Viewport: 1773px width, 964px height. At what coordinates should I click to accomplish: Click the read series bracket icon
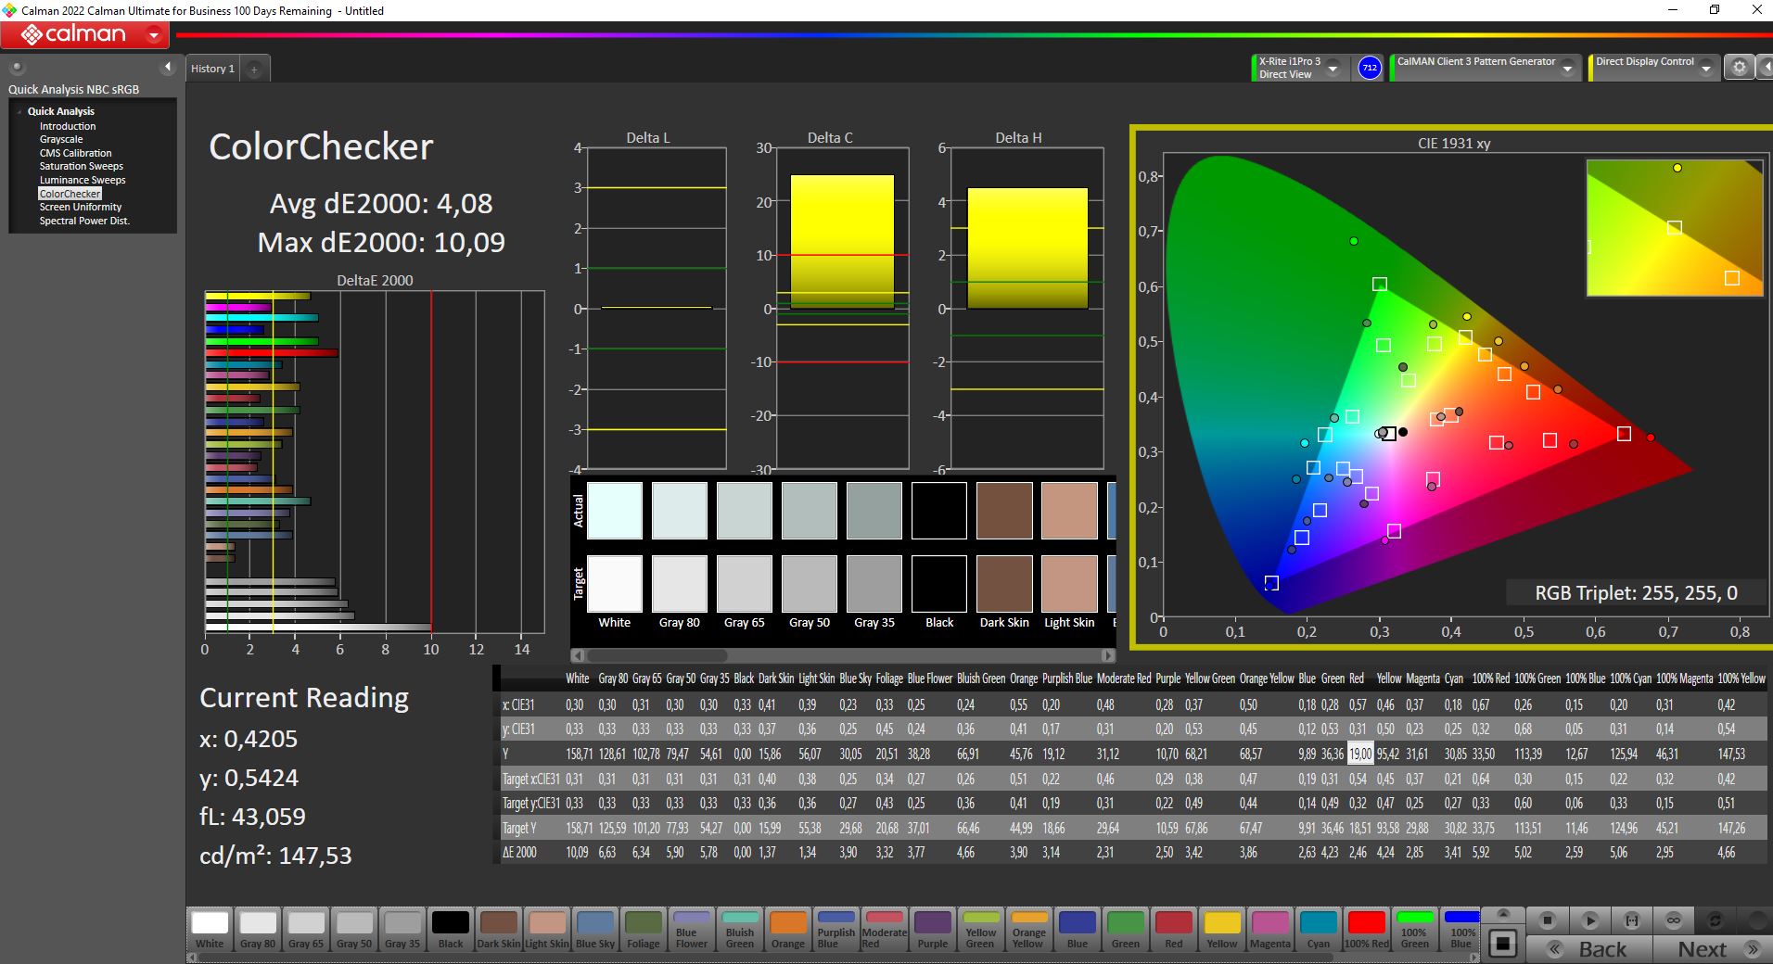click(x=1632, y=920)
